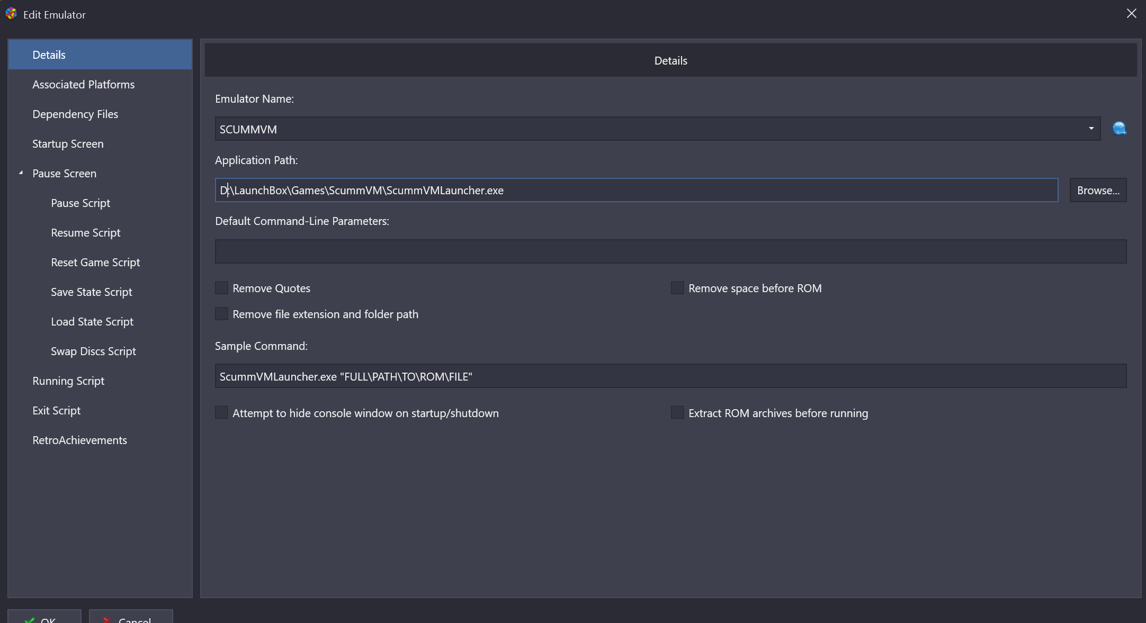Viewport: 1146px width, 623px height.
Task: Enable the Remove Quotes checkbox
Action: click(221, 288)
